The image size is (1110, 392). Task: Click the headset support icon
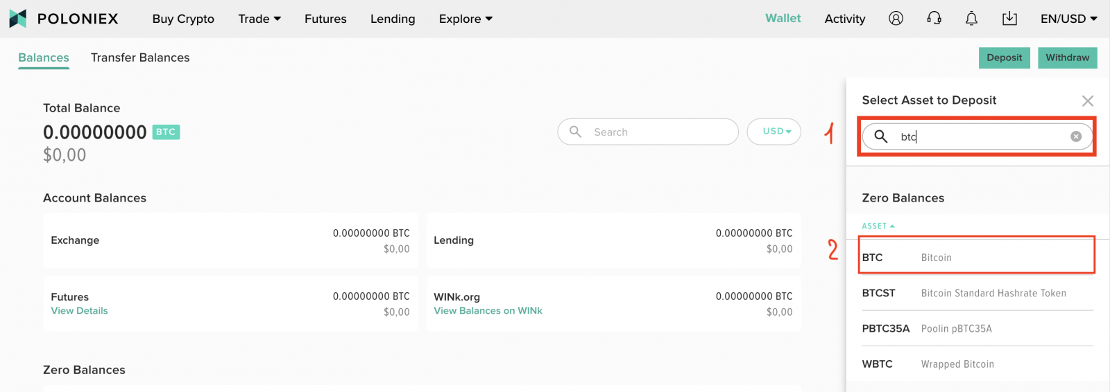(934, 19)
